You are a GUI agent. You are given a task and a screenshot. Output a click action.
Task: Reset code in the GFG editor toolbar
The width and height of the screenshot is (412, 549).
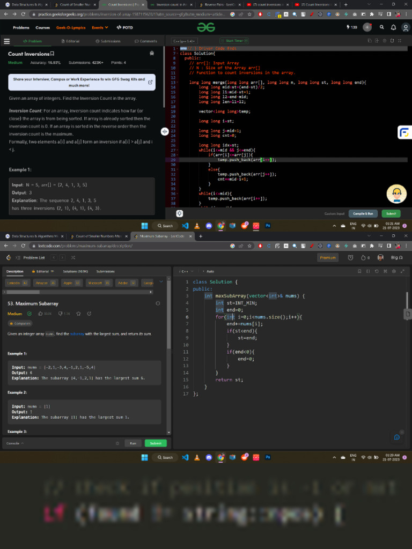point(392,41)
